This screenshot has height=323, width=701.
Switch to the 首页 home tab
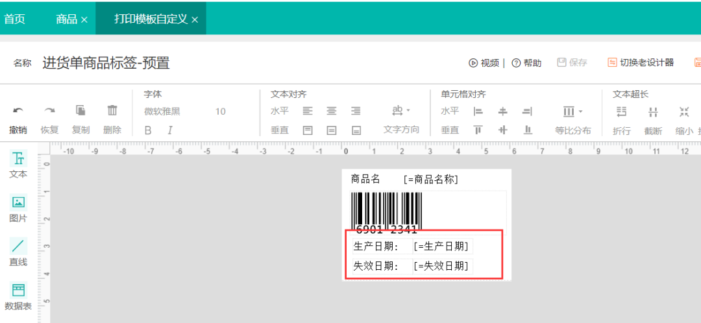[x=14, y=19]
